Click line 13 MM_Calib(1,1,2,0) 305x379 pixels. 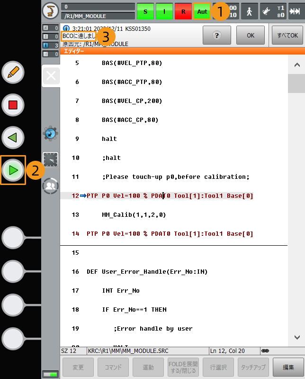134,214
